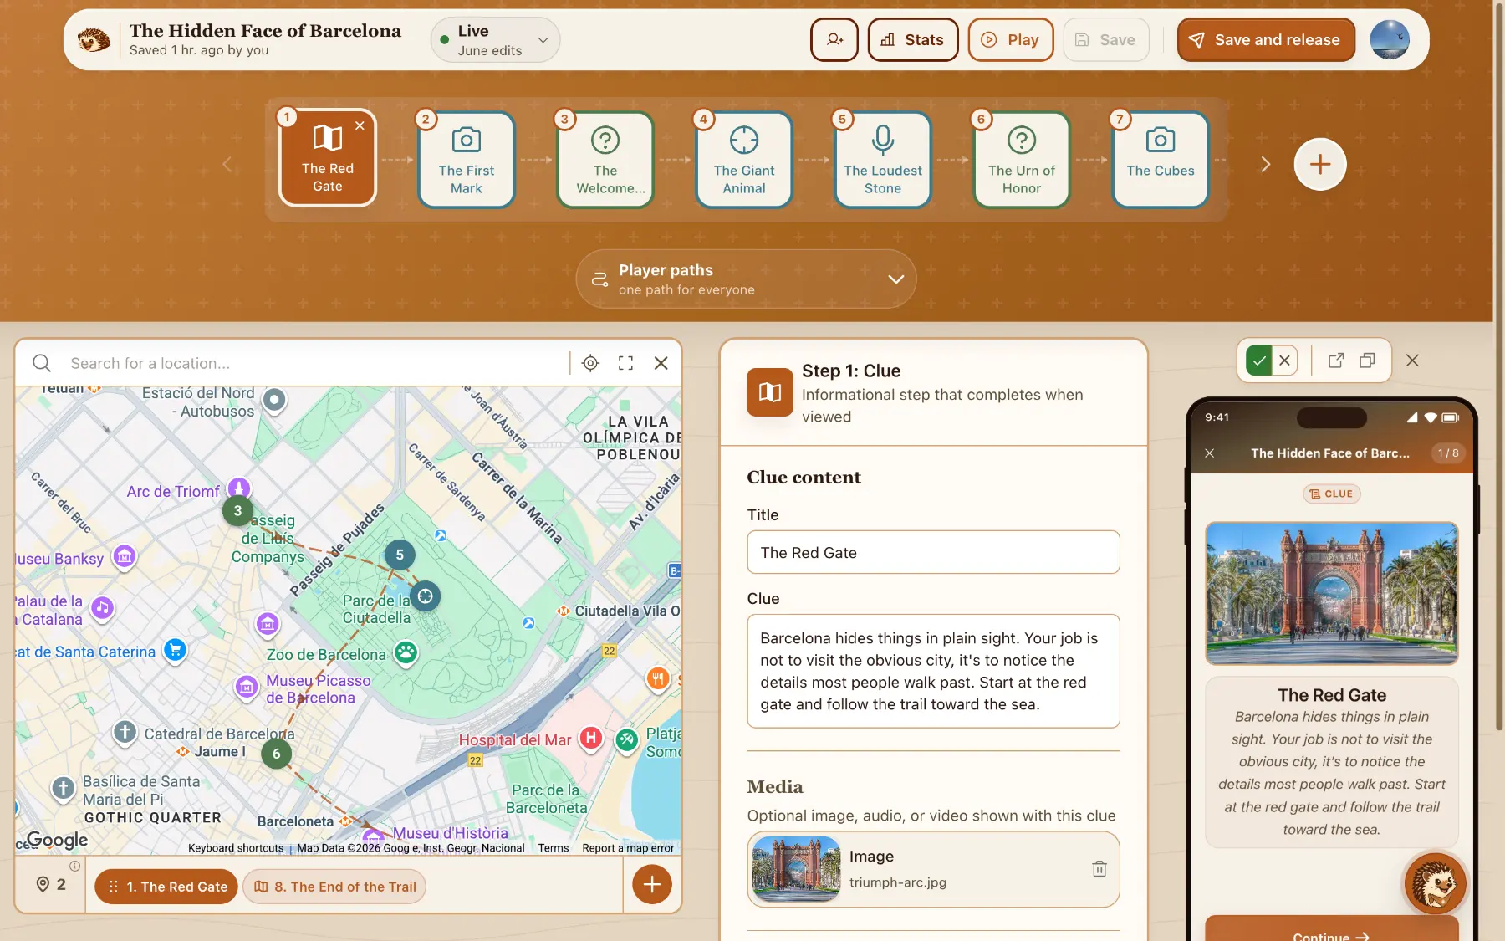Click Zoo de Barcelona label on the map

326,654
